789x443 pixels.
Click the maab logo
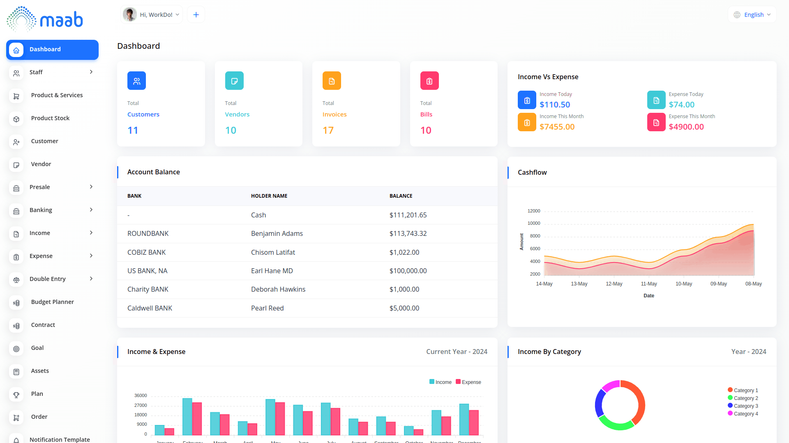[x=44, y=19]
